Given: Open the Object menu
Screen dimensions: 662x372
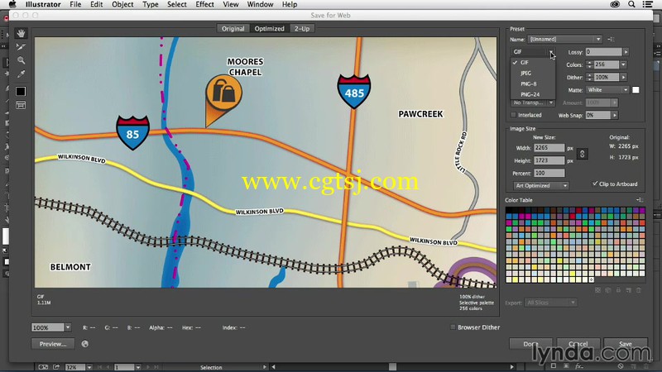Looking at the screenshot, I should pyautogui.click(x=122, y=4).
